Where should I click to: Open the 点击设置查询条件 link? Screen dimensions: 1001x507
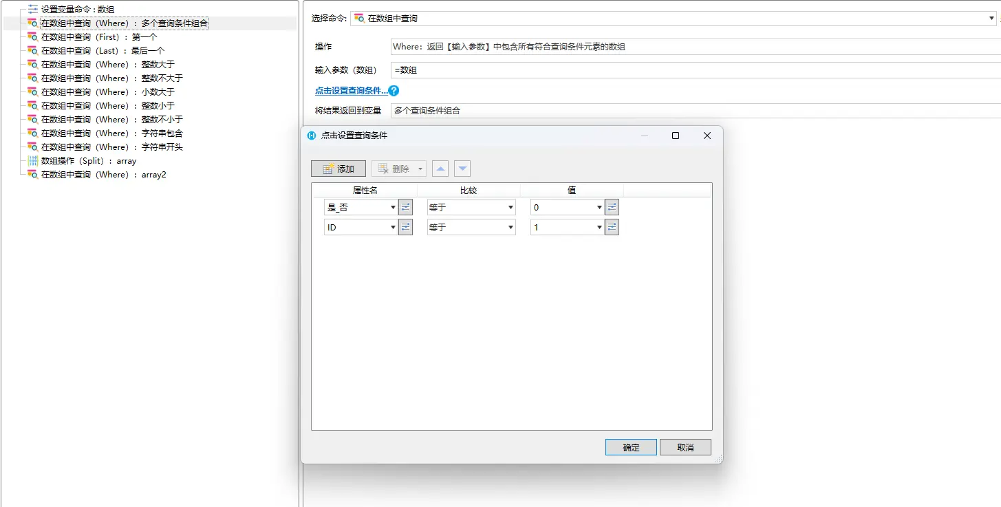click(x=351, y=91)
